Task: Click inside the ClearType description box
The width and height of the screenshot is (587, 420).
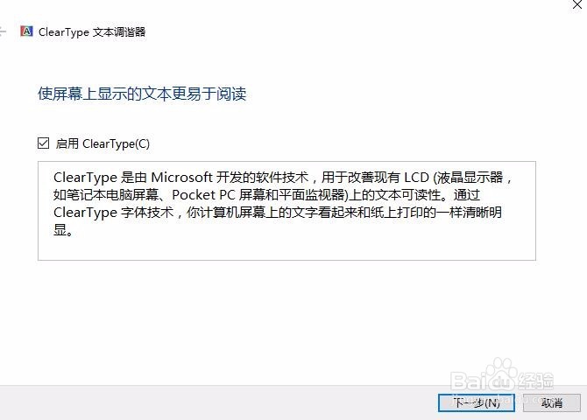Action: (286, 211)
